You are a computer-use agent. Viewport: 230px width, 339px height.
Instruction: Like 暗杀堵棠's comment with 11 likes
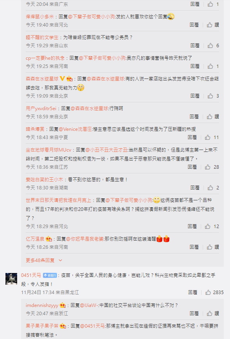click(207, 137)
